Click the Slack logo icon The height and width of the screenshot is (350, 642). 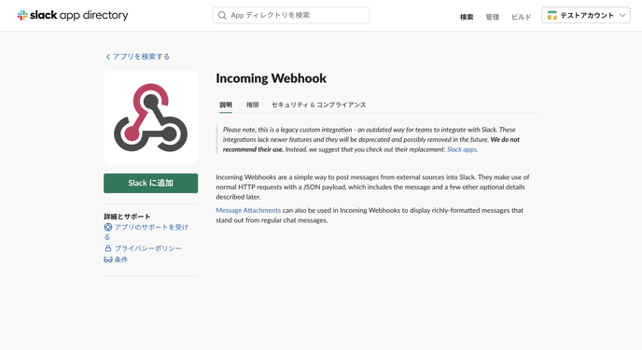point(22,16)
